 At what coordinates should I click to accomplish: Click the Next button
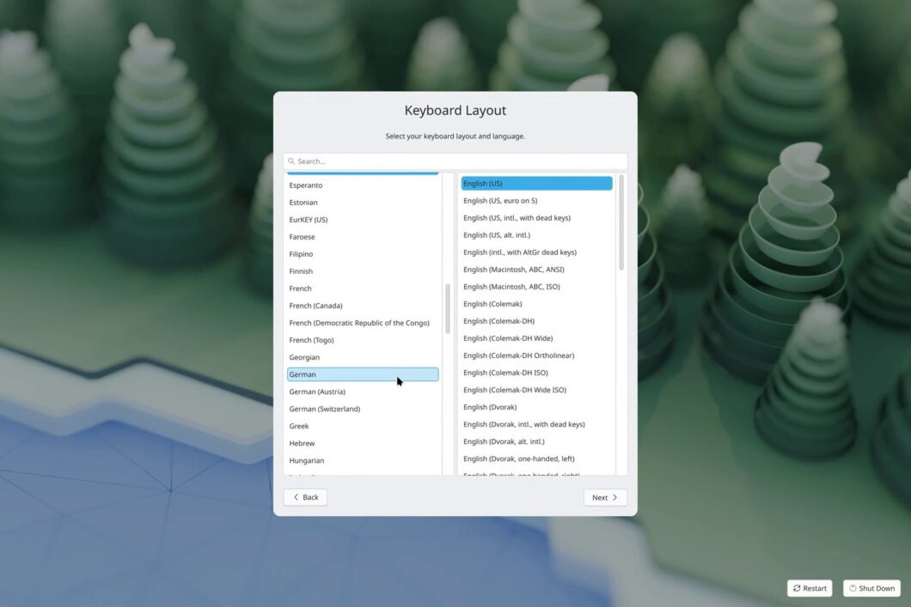[605, 497]
